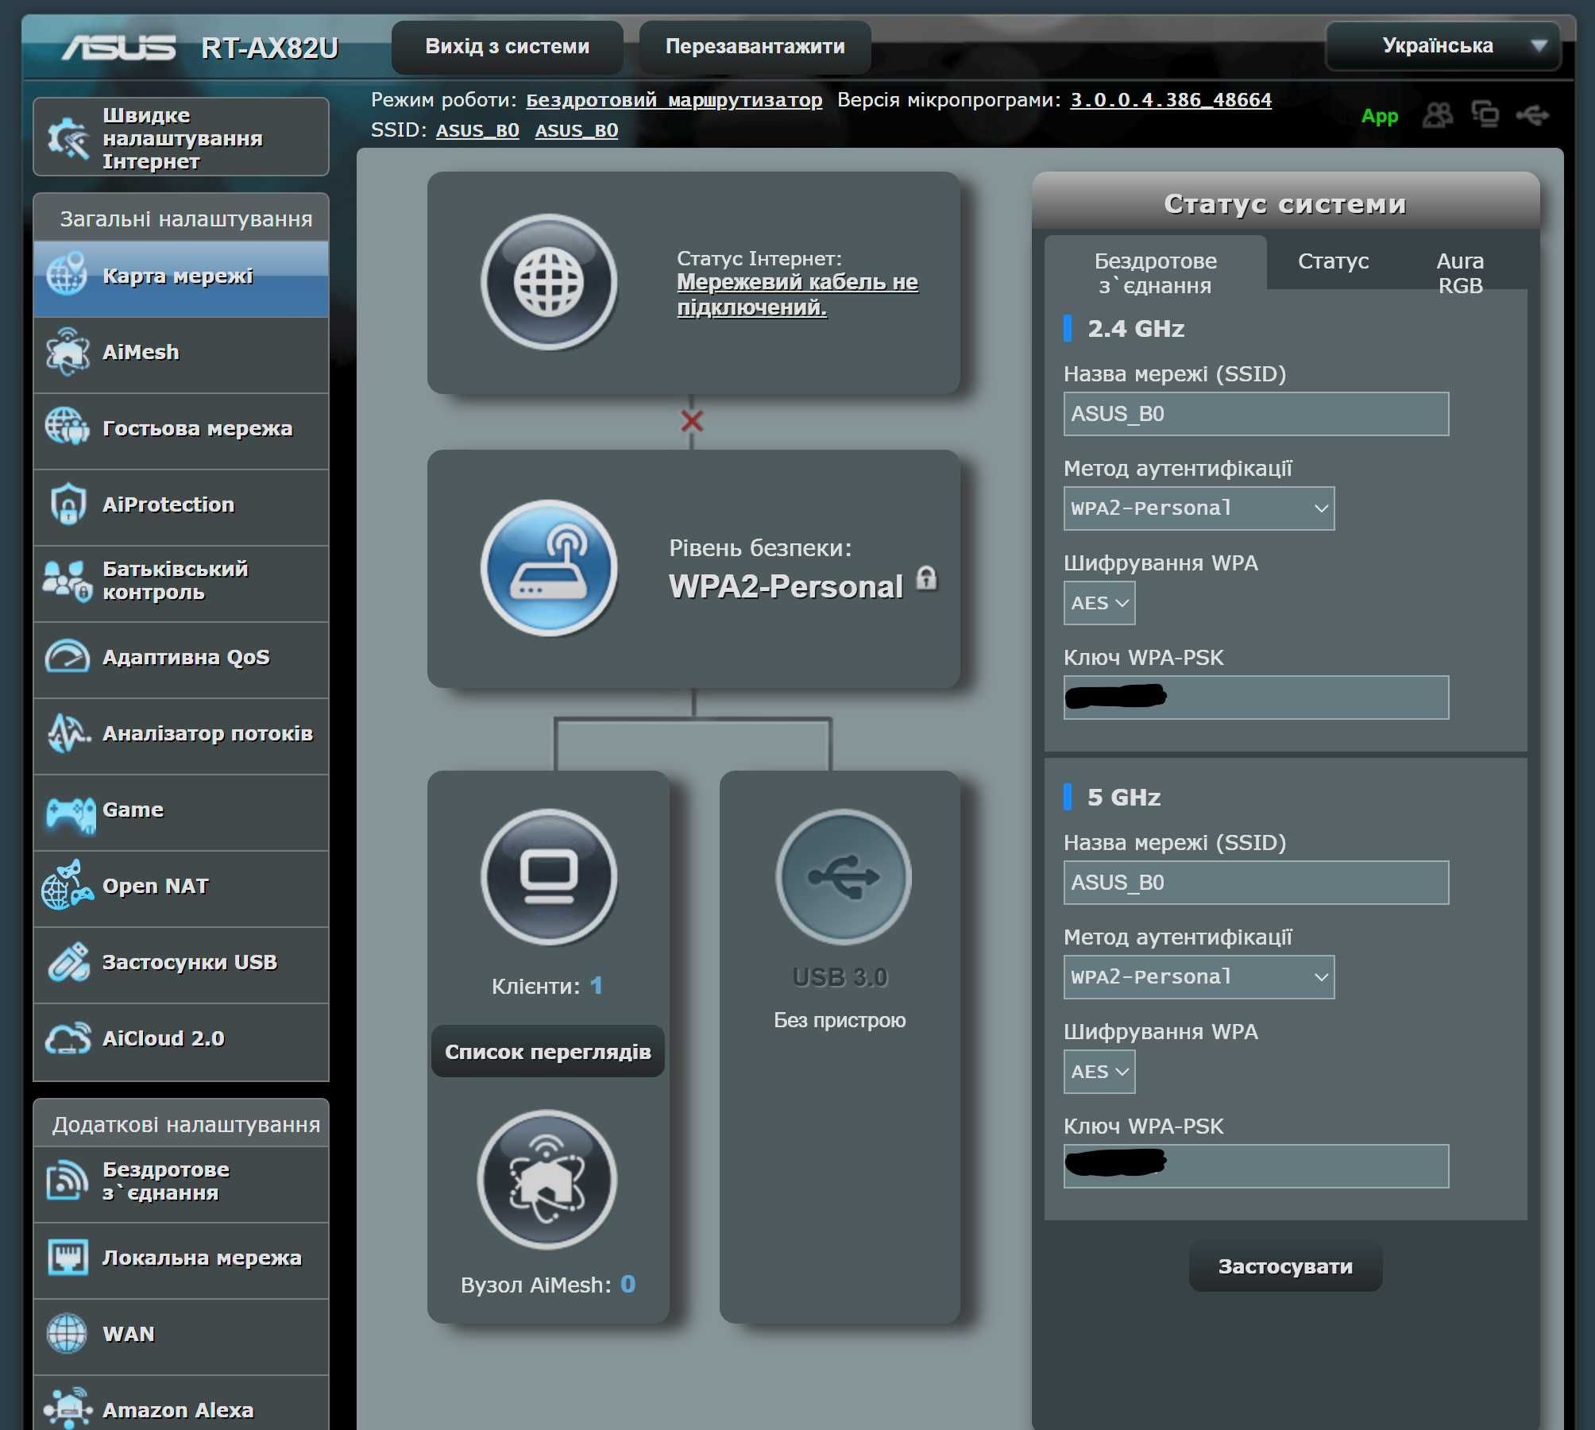The height and width of the screenshot is (1430, 1595).
Task: Focus the 5 GHz SSID input field
Action: coord(1256,883)
